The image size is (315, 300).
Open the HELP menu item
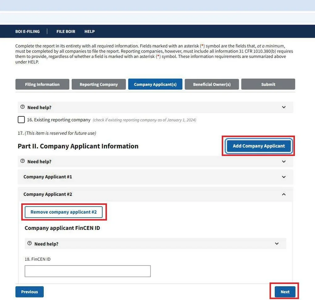click(x=89, y=31)
